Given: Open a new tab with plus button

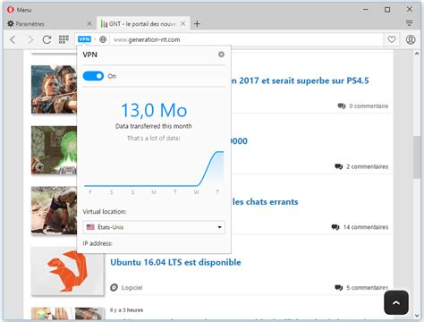Looking at the screenshot, I should [197, 23].
